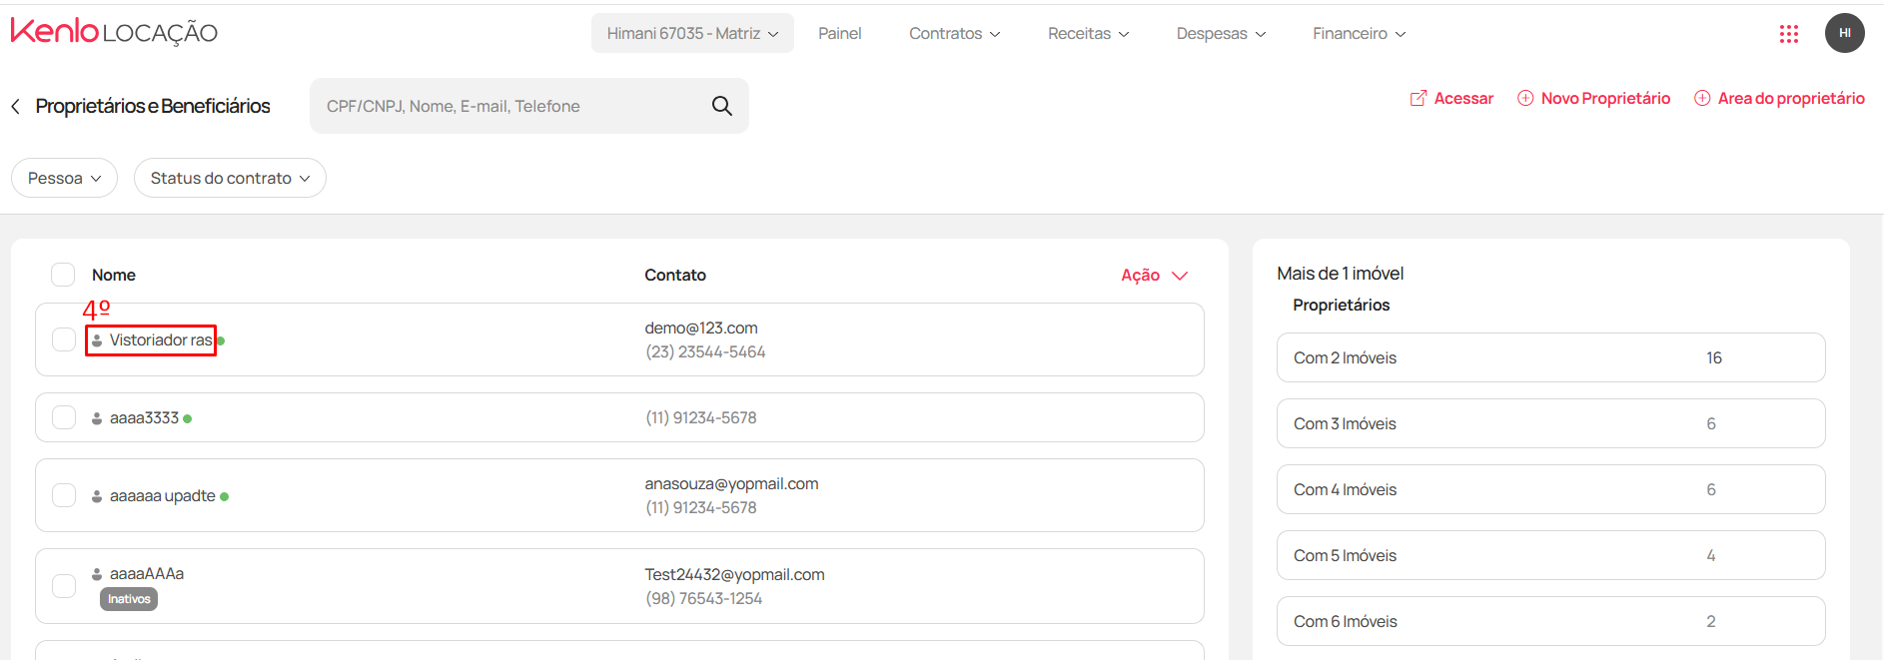This screenshot has height=660, width=1884.
Task: Click the plus icon beside Area do proprietário
Action: click(1702, 98)
